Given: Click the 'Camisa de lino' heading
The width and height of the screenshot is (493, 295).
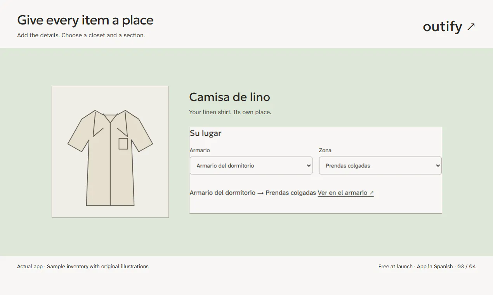Looking at the screenshot, I should click(x=229, y=97).
